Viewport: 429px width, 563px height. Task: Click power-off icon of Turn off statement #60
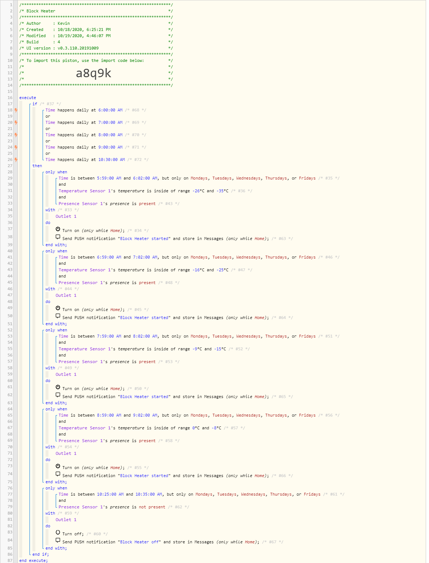[x=58, y=532]
